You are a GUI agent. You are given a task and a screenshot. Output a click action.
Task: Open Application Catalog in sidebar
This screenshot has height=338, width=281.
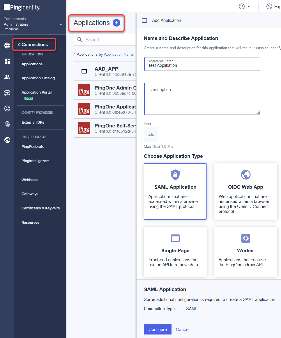click(38, 78)
